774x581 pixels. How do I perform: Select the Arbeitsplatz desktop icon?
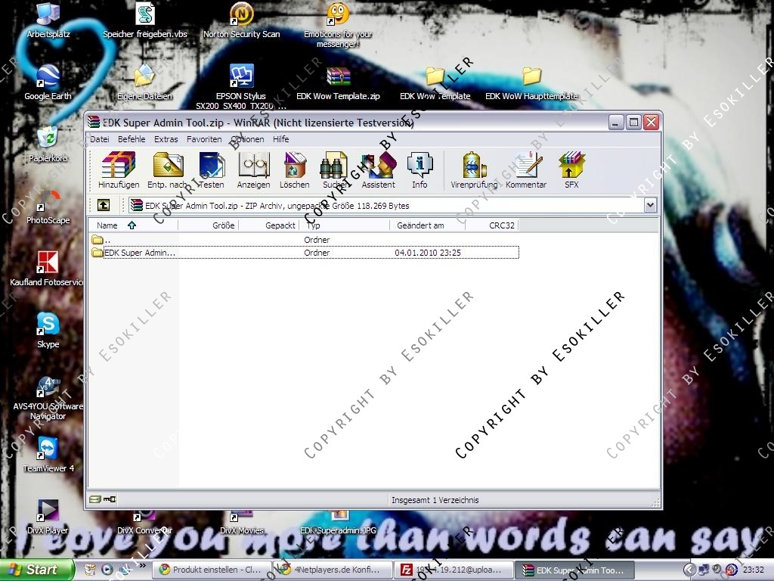[x=48, y=20]
